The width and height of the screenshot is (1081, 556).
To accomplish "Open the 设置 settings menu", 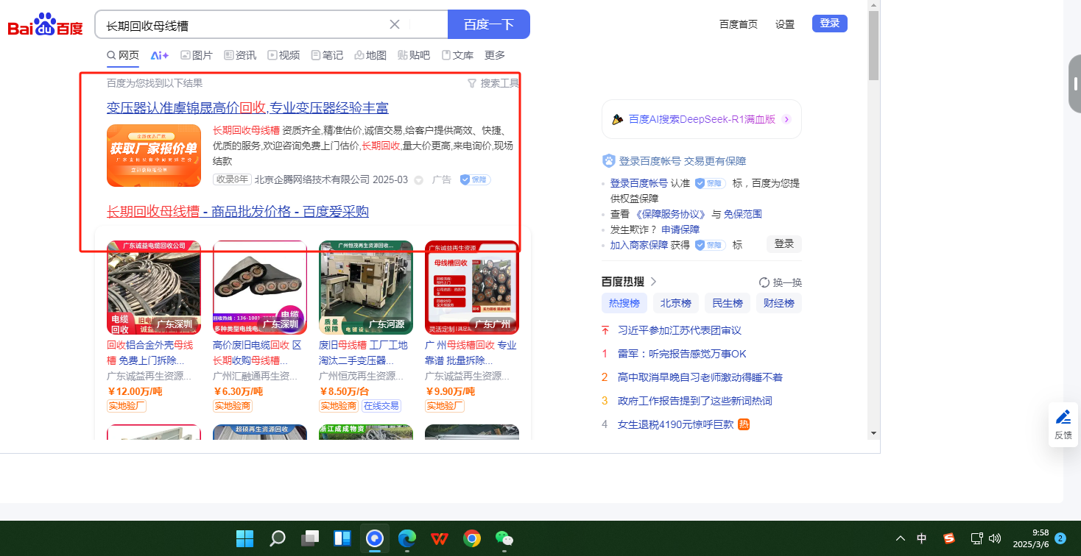I will pos(785,24).
